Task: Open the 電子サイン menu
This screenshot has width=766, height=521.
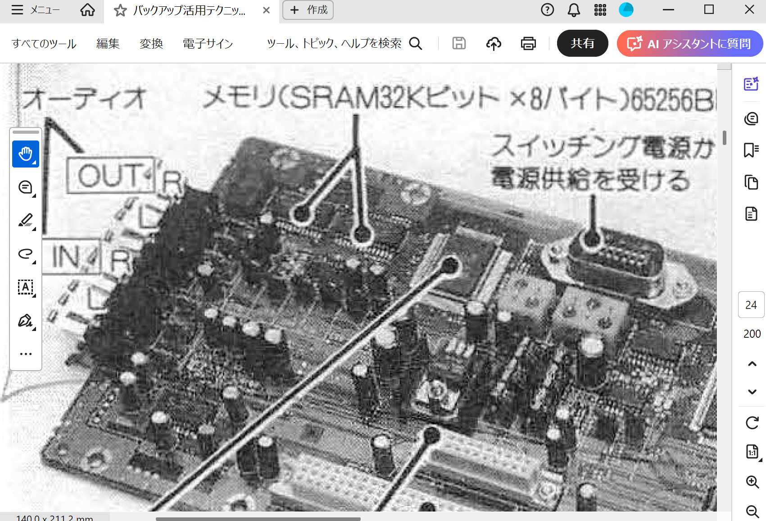Action: [208, 44]
